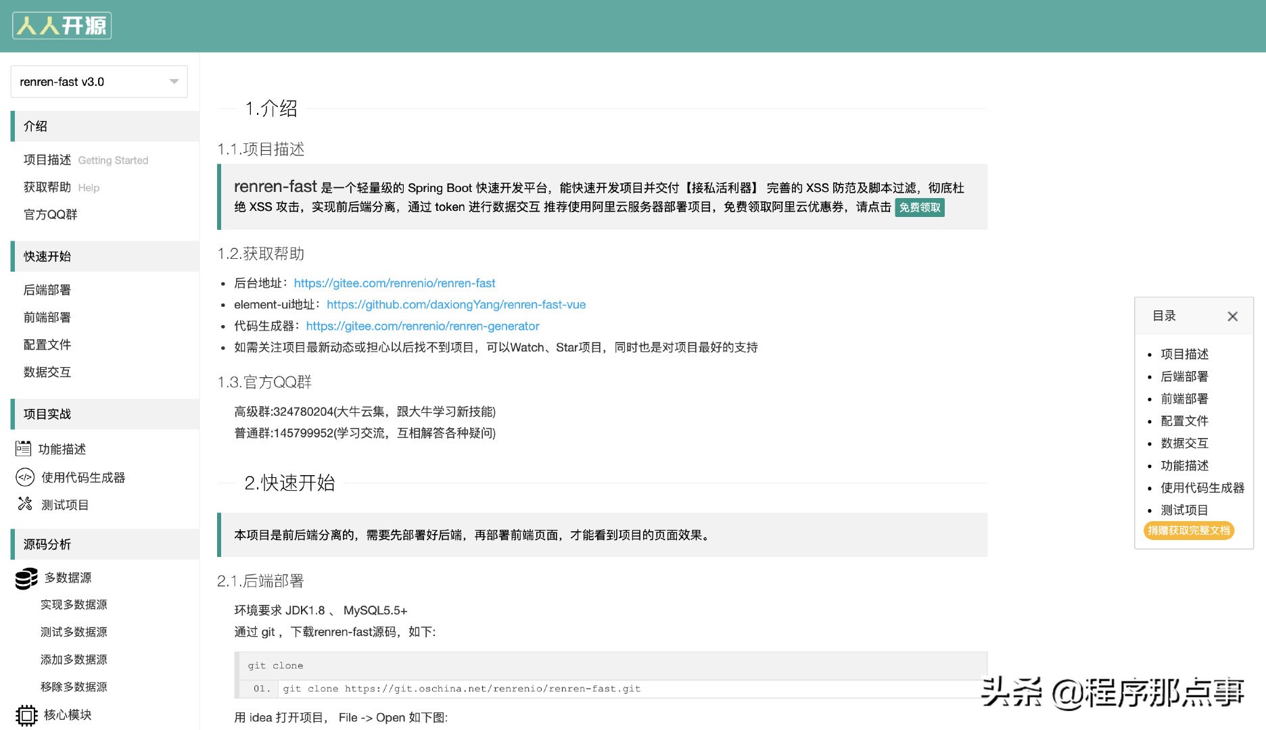
Task: Click the database icon beside 多数据源
Action: point(26,578)
